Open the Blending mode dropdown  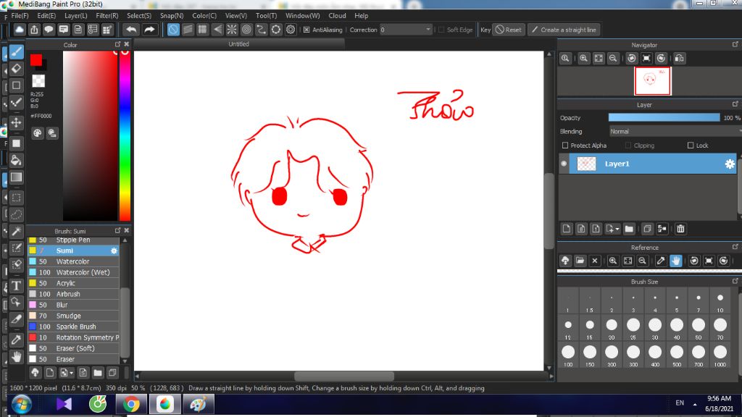(675, 132)
